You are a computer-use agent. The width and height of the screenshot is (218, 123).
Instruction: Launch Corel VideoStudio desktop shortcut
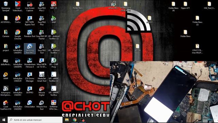pyautogui.click(x=18, y=6)
